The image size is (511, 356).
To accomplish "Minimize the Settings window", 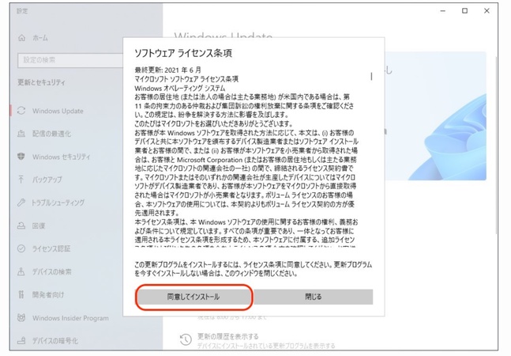I will point(442,11).
